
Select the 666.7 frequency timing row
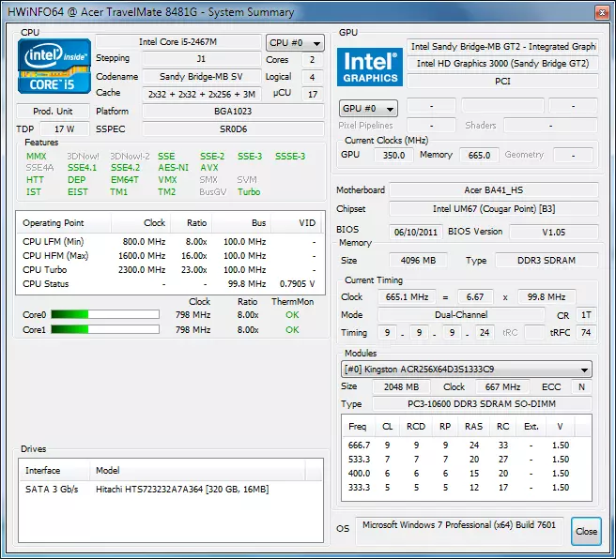pyautogui.click(x=467, y=445)
